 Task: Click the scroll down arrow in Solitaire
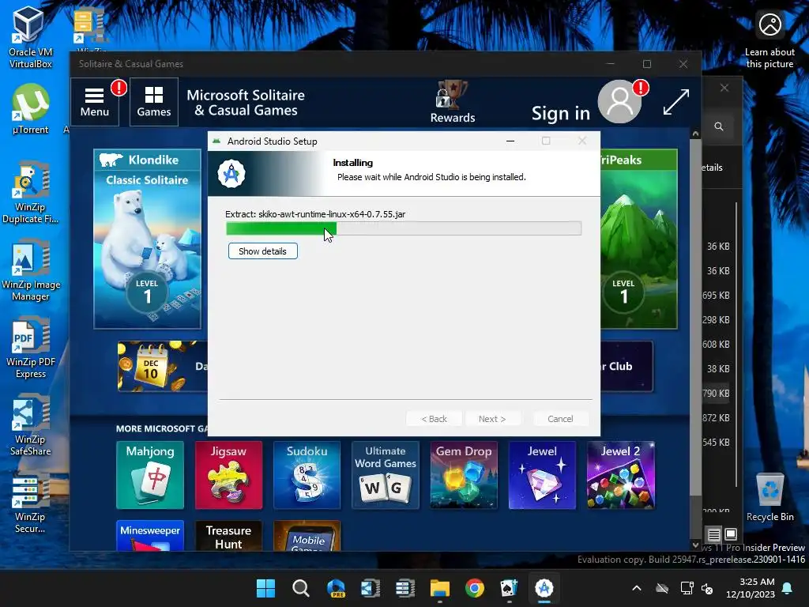click(x=695, y=545)
